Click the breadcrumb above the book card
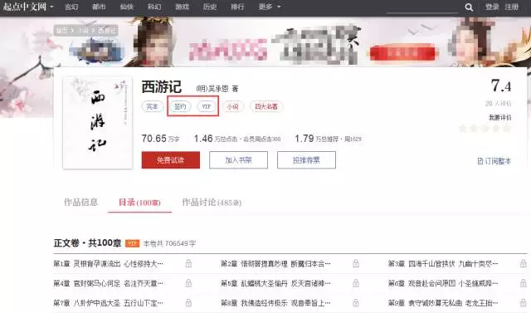This screenshot has width=531, height=313. 85,31
